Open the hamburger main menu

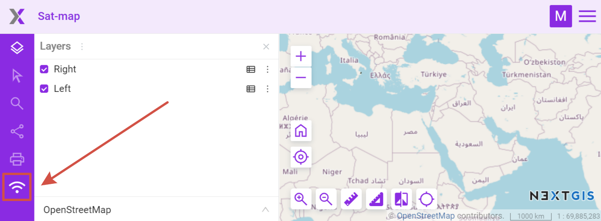pos(588,16)
